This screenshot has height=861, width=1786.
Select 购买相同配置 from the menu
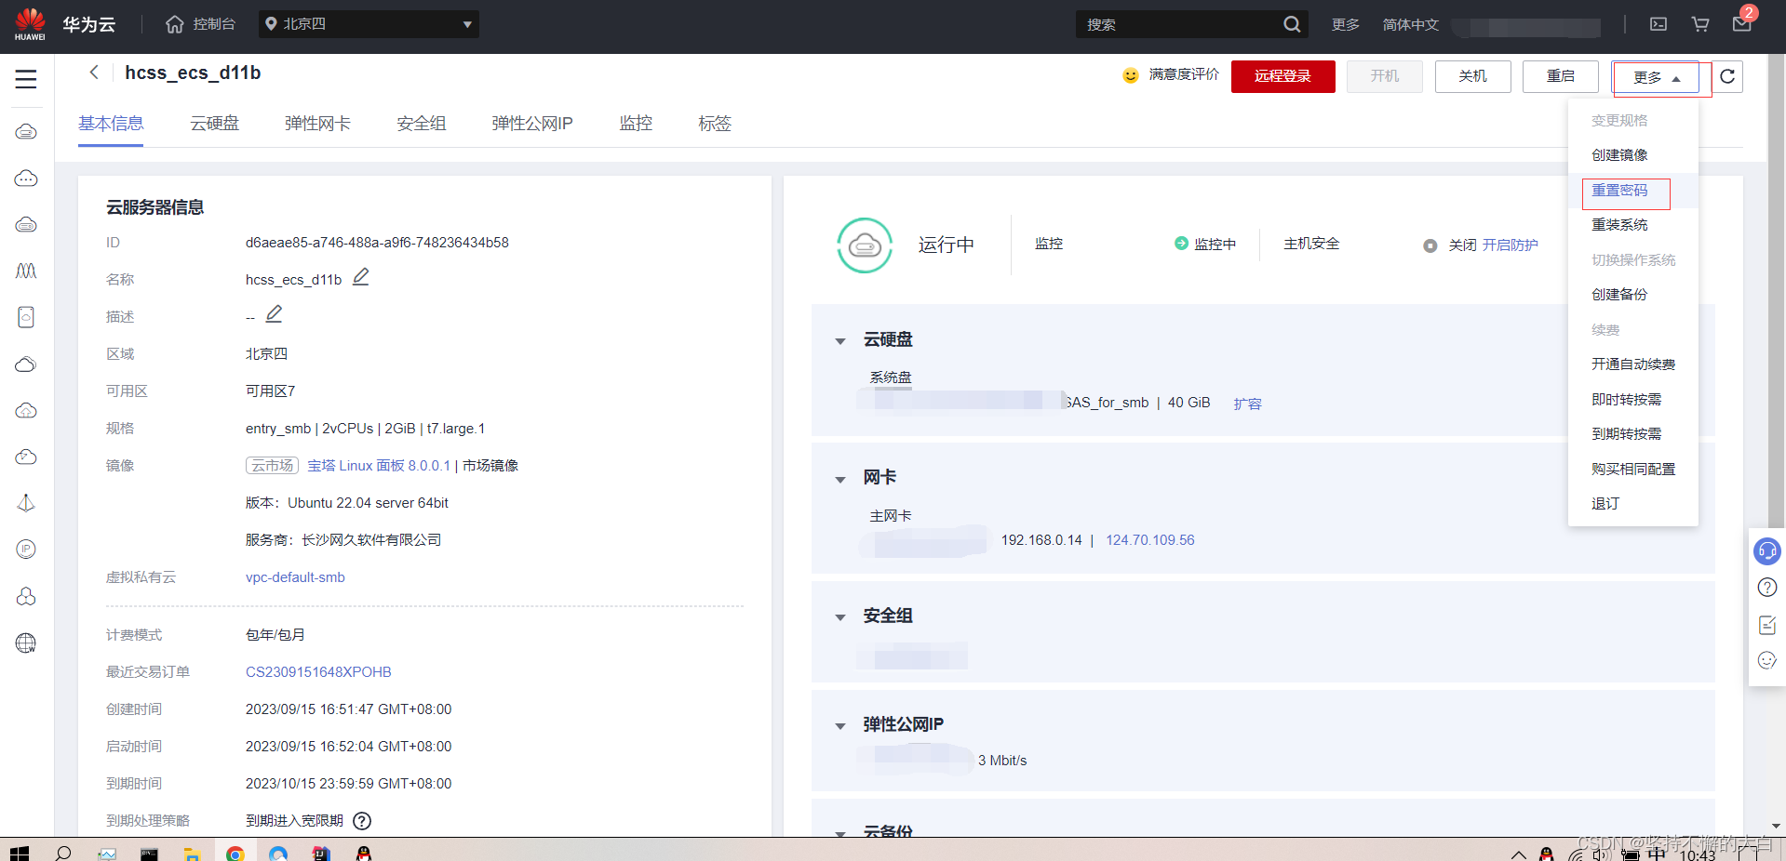pos(1633,470)
